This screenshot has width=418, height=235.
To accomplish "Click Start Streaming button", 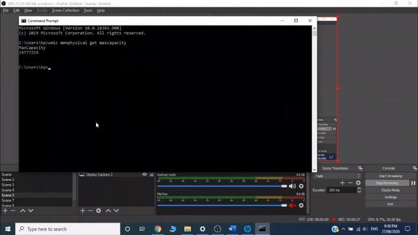I will pos(391,176).
